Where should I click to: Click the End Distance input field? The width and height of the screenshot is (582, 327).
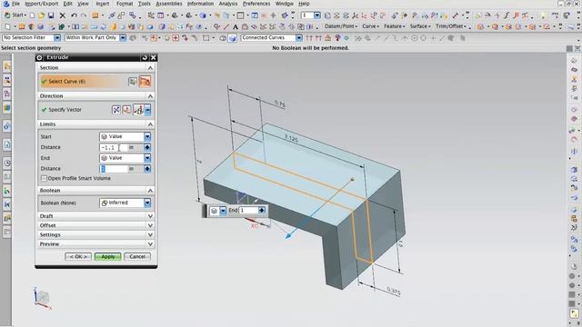point(113,169)
